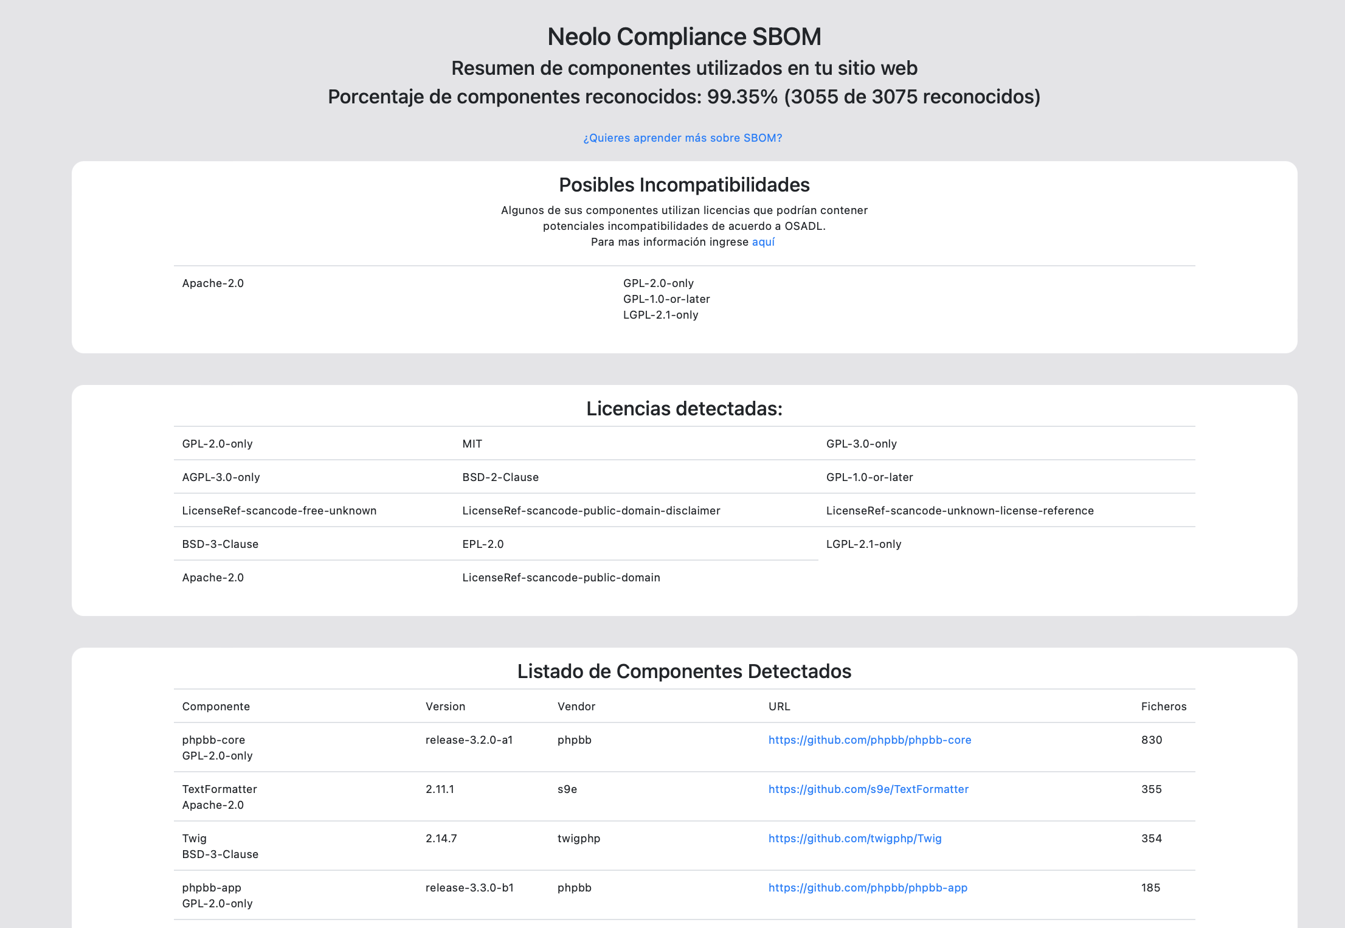Click the GPL-3.0-only license cell

click(x=862, y=444)
